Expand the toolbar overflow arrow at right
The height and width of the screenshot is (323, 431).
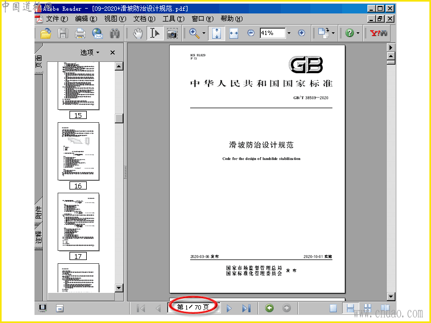point(391,47)
